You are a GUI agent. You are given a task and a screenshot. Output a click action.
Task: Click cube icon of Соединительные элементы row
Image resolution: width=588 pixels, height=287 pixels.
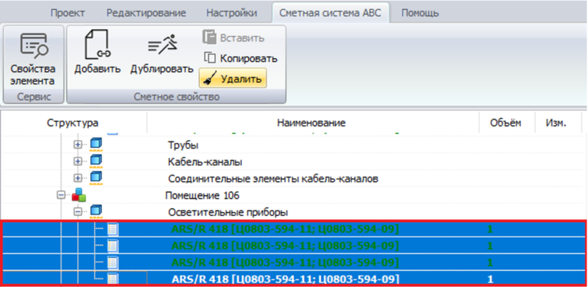[96, 178]
